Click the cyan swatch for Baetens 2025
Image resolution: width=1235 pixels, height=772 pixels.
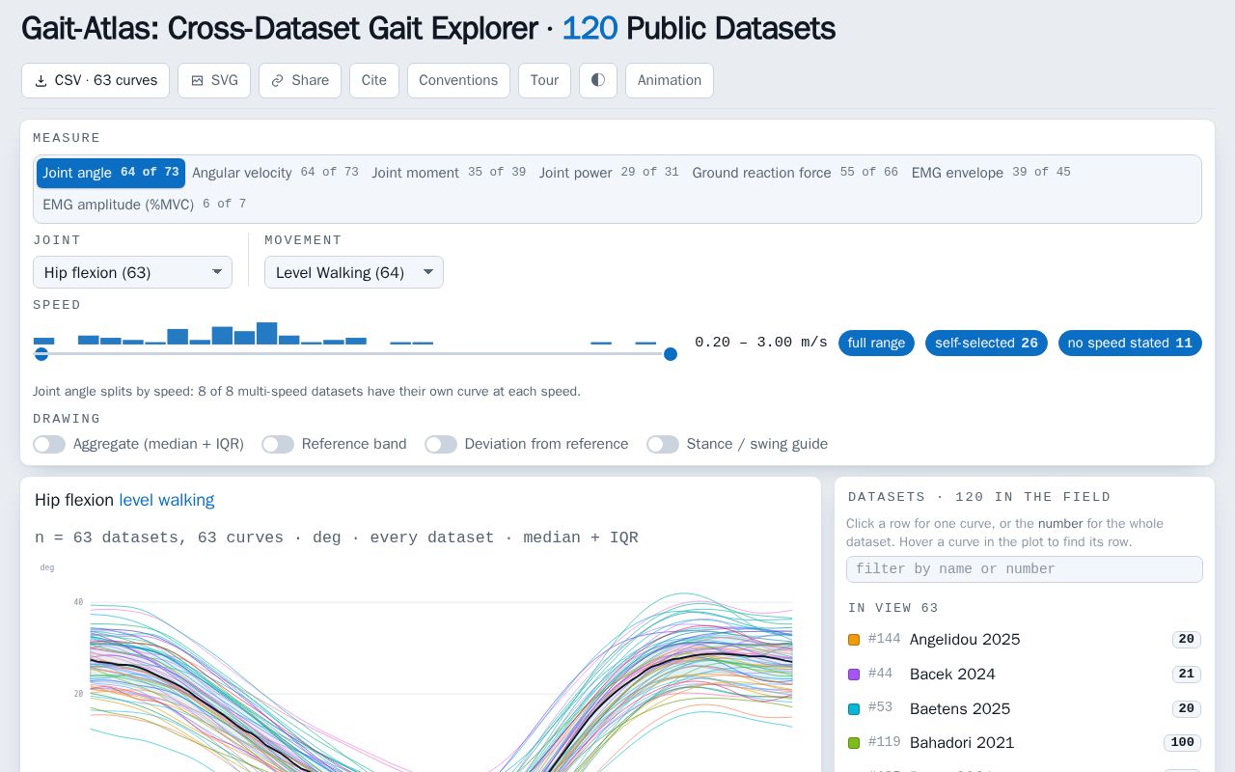tap(854, 709)
